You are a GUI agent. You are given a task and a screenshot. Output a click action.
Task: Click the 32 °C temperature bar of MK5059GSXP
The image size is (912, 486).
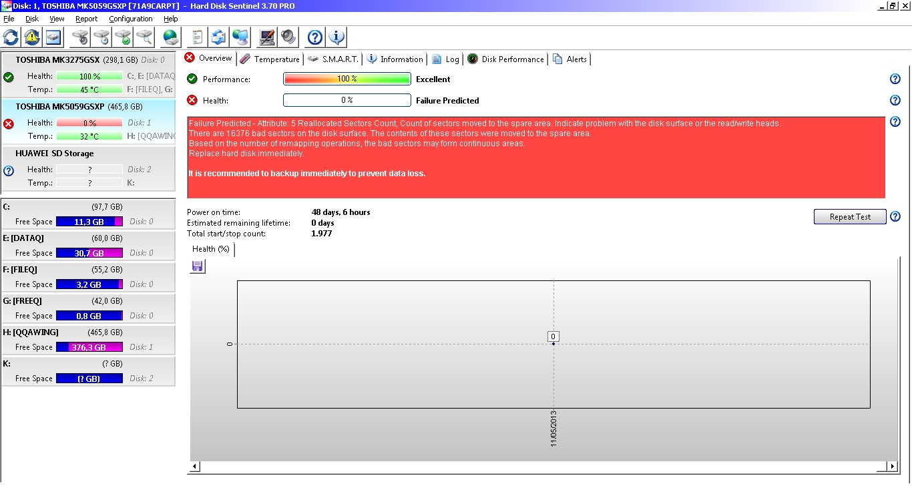[x=89, y=136]
